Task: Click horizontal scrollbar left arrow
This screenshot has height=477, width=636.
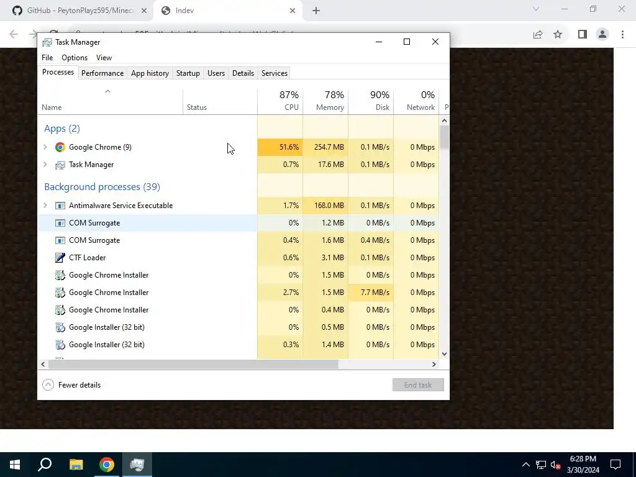Action: (43, 364)
